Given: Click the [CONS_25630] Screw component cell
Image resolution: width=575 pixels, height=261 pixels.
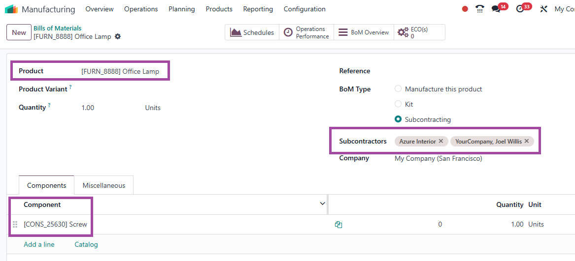Looking at the screenshot, I should coord(55,225).
